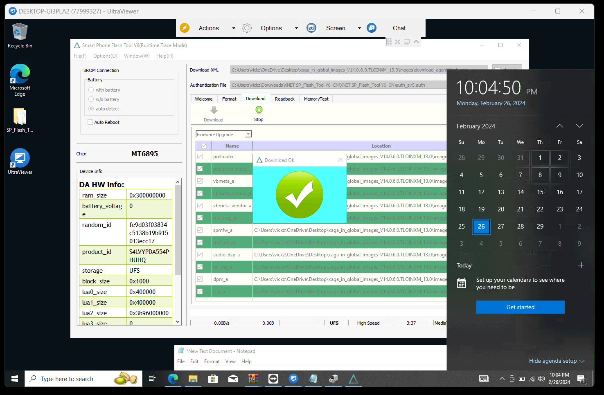Switch to the Welcome tab
The width and height of the screenshot is (604, 395).
[204, 99]
